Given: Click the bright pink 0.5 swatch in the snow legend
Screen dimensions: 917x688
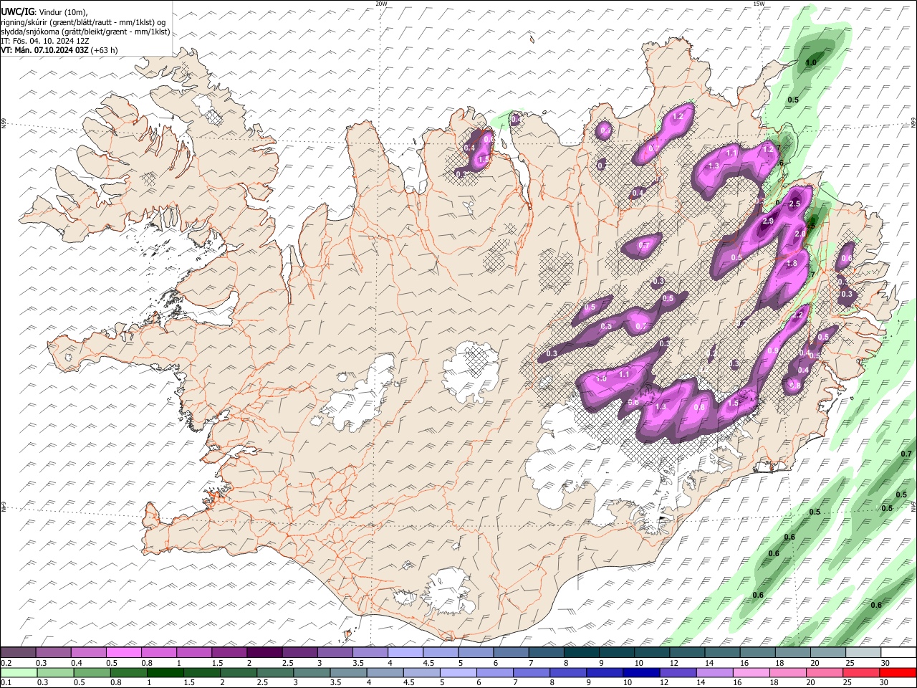Looking at the screenshot, I should [x=123, y=653].
